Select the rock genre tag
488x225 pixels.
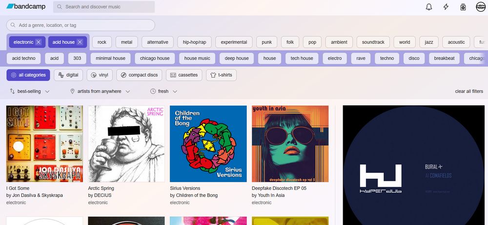[x=102, y=42]
